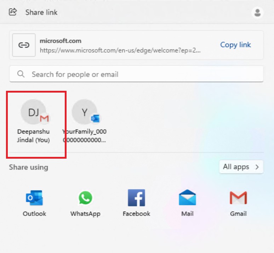The width and height of the screenshot is (274, 253).
Task: Click the microsoft.com welcome URL text
Action: (120, 51)
